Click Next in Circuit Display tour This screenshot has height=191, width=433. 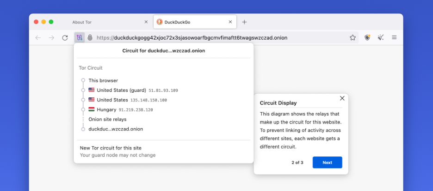coord(327,162)
